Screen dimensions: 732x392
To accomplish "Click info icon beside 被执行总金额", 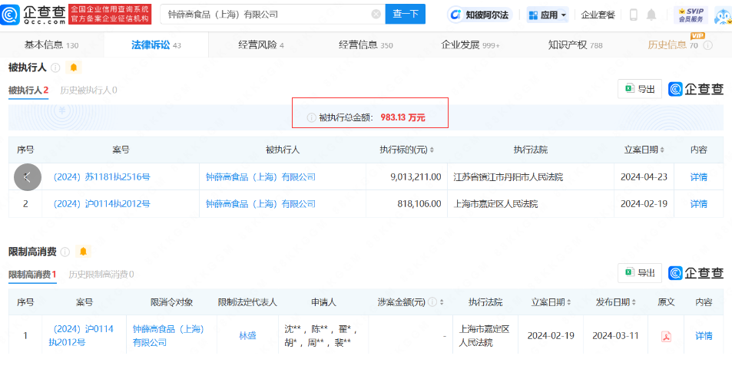I will (x=311, y=117).
